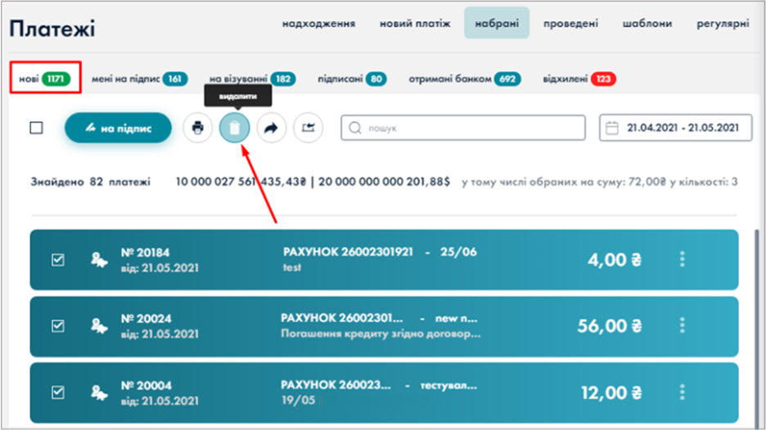Go to проведені tab
Viewport: 766px width, 430px height.
(x=570, y=24)
